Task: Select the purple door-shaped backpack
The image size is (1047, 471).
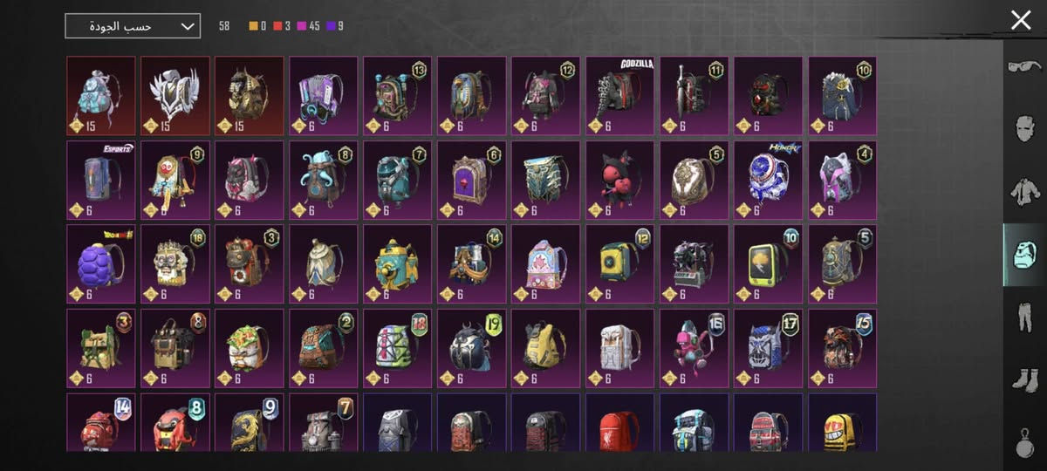Action: tap(471, 181)
